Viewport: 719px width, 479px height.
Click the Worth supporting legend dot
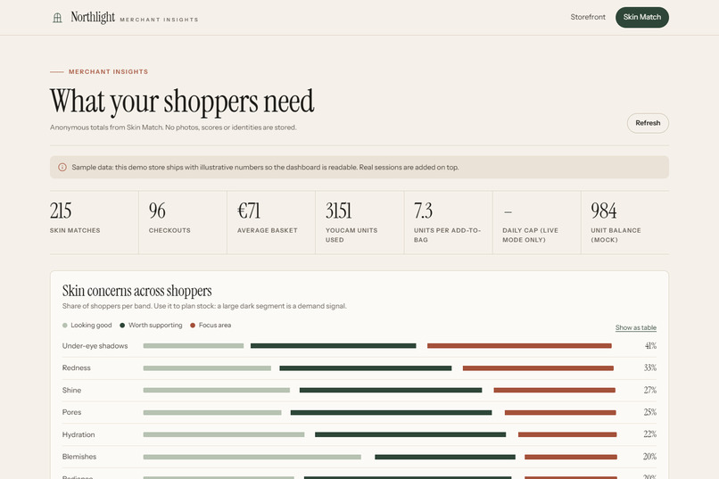point(122,326)
